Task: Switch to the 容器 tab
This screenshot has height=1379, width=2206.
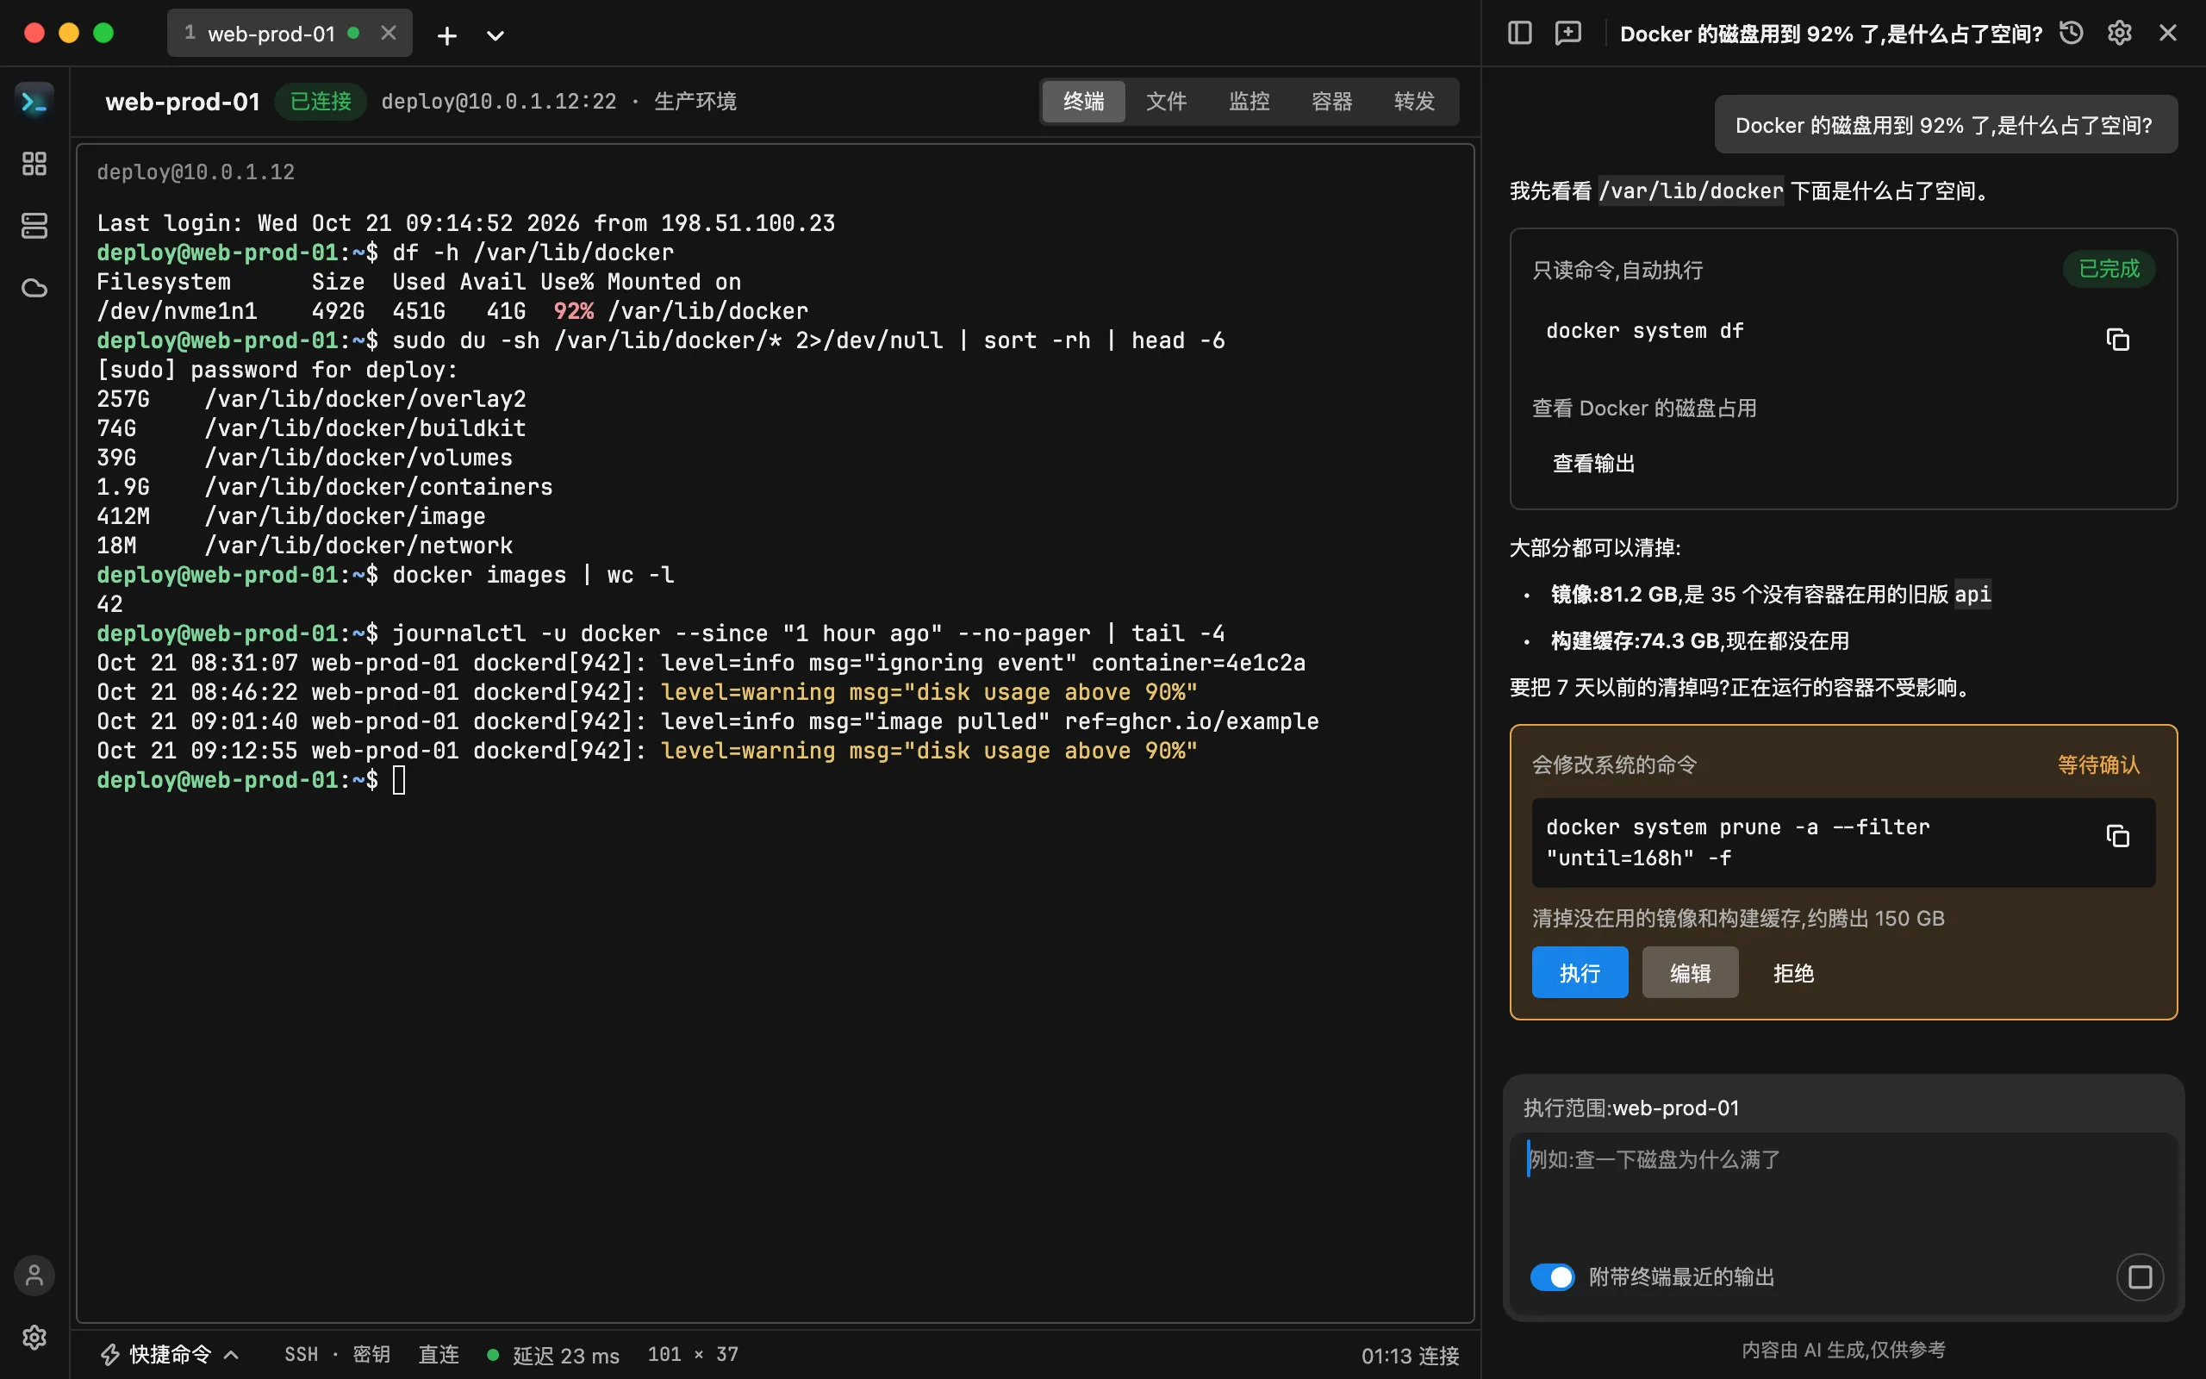Action: [1330, 101]
